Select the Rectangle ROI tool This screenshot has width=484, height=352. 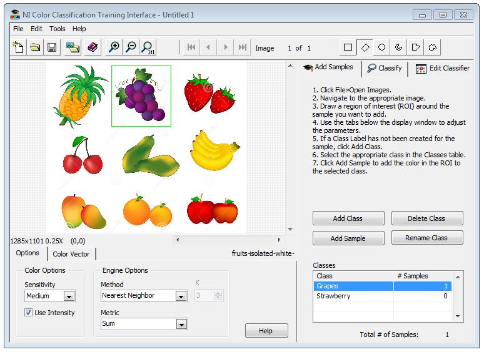348,47
